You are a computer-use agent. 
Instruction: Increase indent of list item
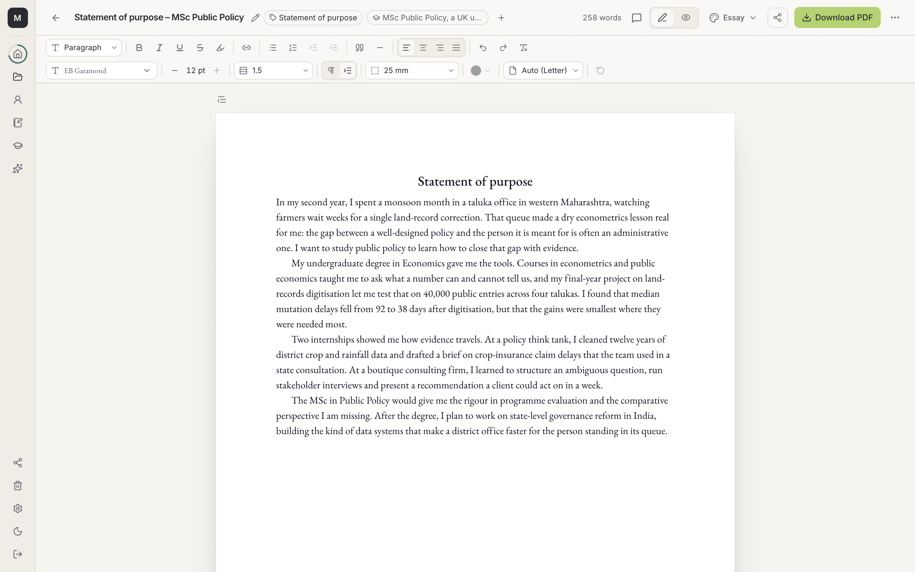click(x=313, y=48)
